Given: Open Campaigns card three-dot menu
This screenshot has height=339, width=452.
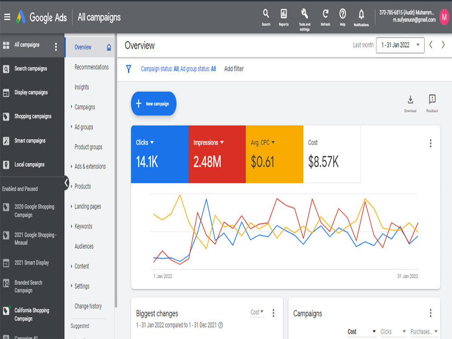Looking at the screenshot, I should pos(431,313).
